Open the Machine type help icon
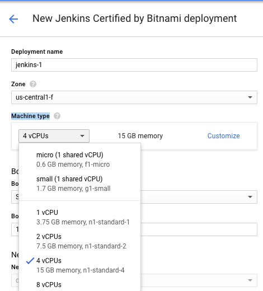263x291 pixels. point(57,116)
